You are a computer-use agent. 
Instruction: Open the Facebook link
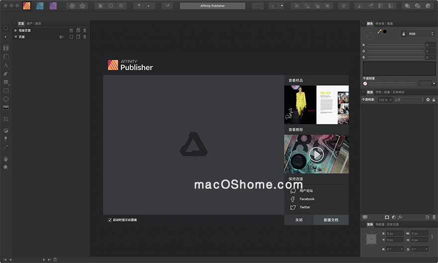click(x=307, y=199)
